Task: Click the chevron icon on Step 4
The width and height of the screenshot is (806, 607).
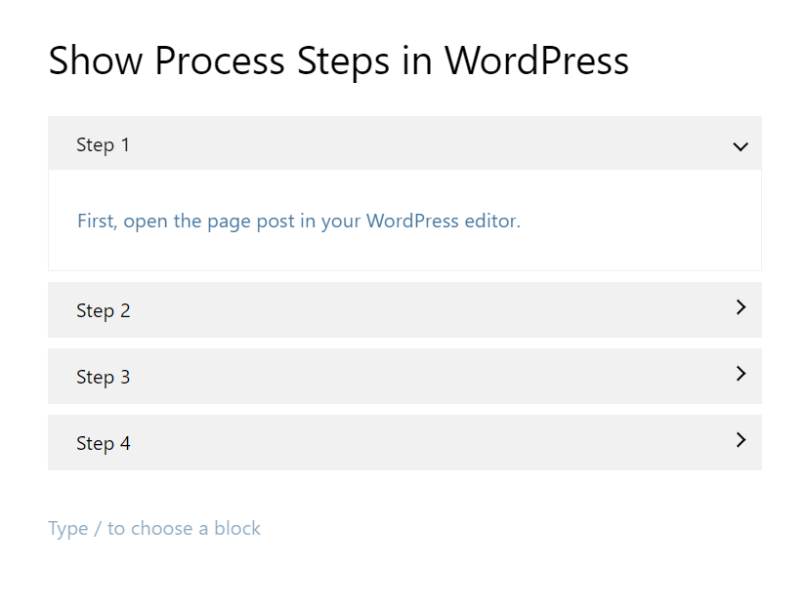Action: 741,440
